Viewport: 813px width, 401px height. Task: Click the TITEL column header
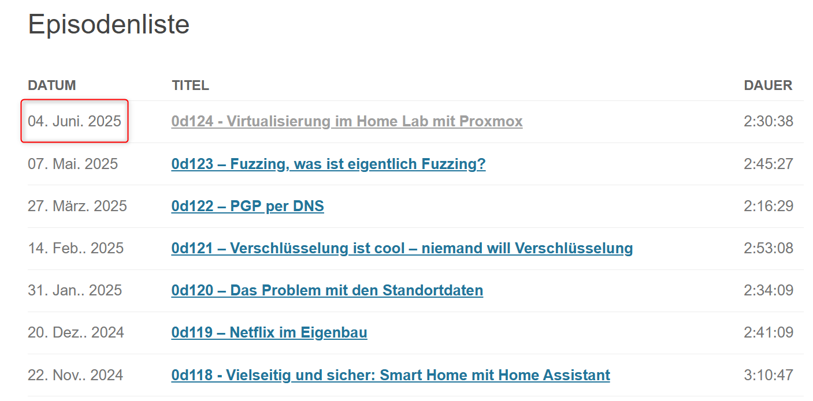(x=190, y=85)
